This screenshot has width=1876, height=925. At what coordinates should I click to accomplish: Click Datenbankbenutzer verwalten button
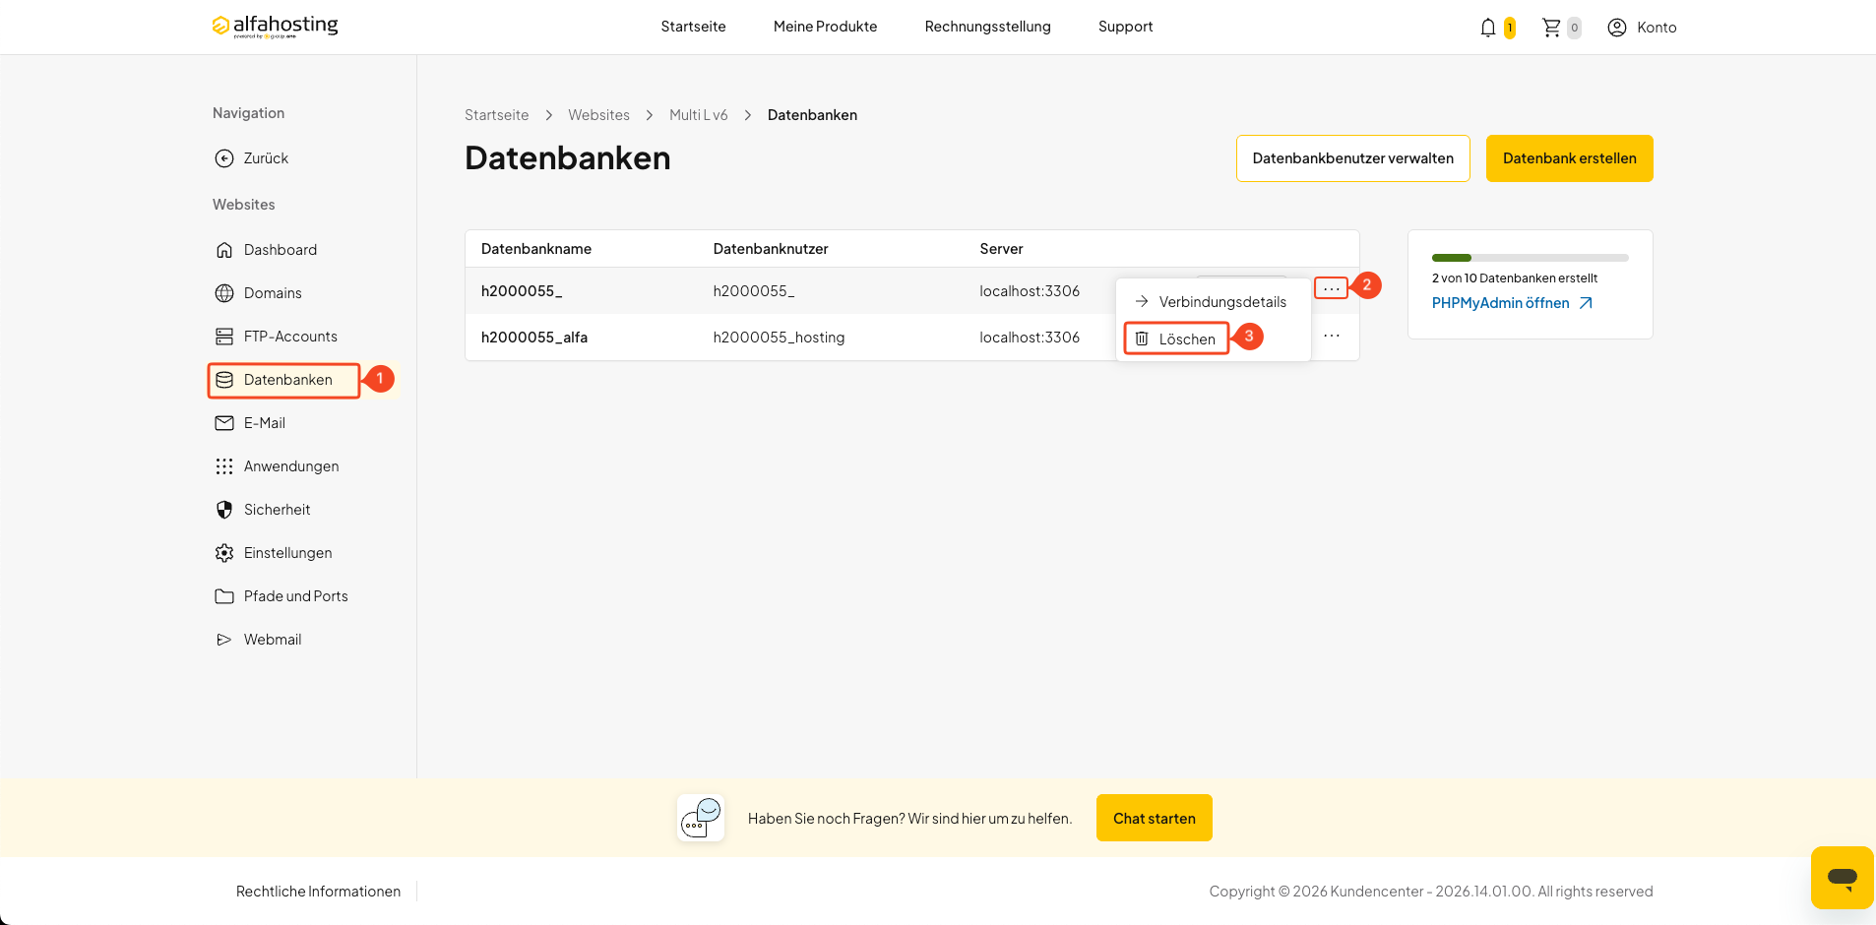click(x=1352, y=158)
